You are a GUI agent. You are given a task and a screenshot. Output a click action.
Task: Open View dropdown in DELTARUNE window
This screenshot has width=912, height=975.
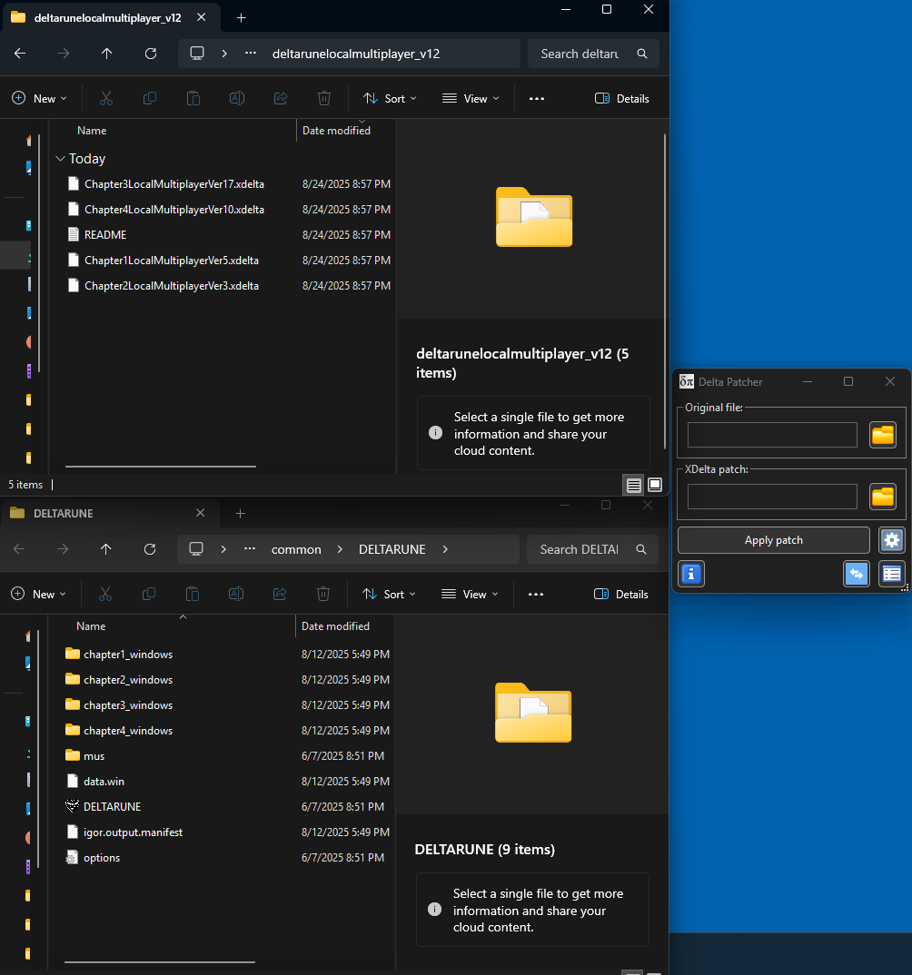[x=469, y=594]
